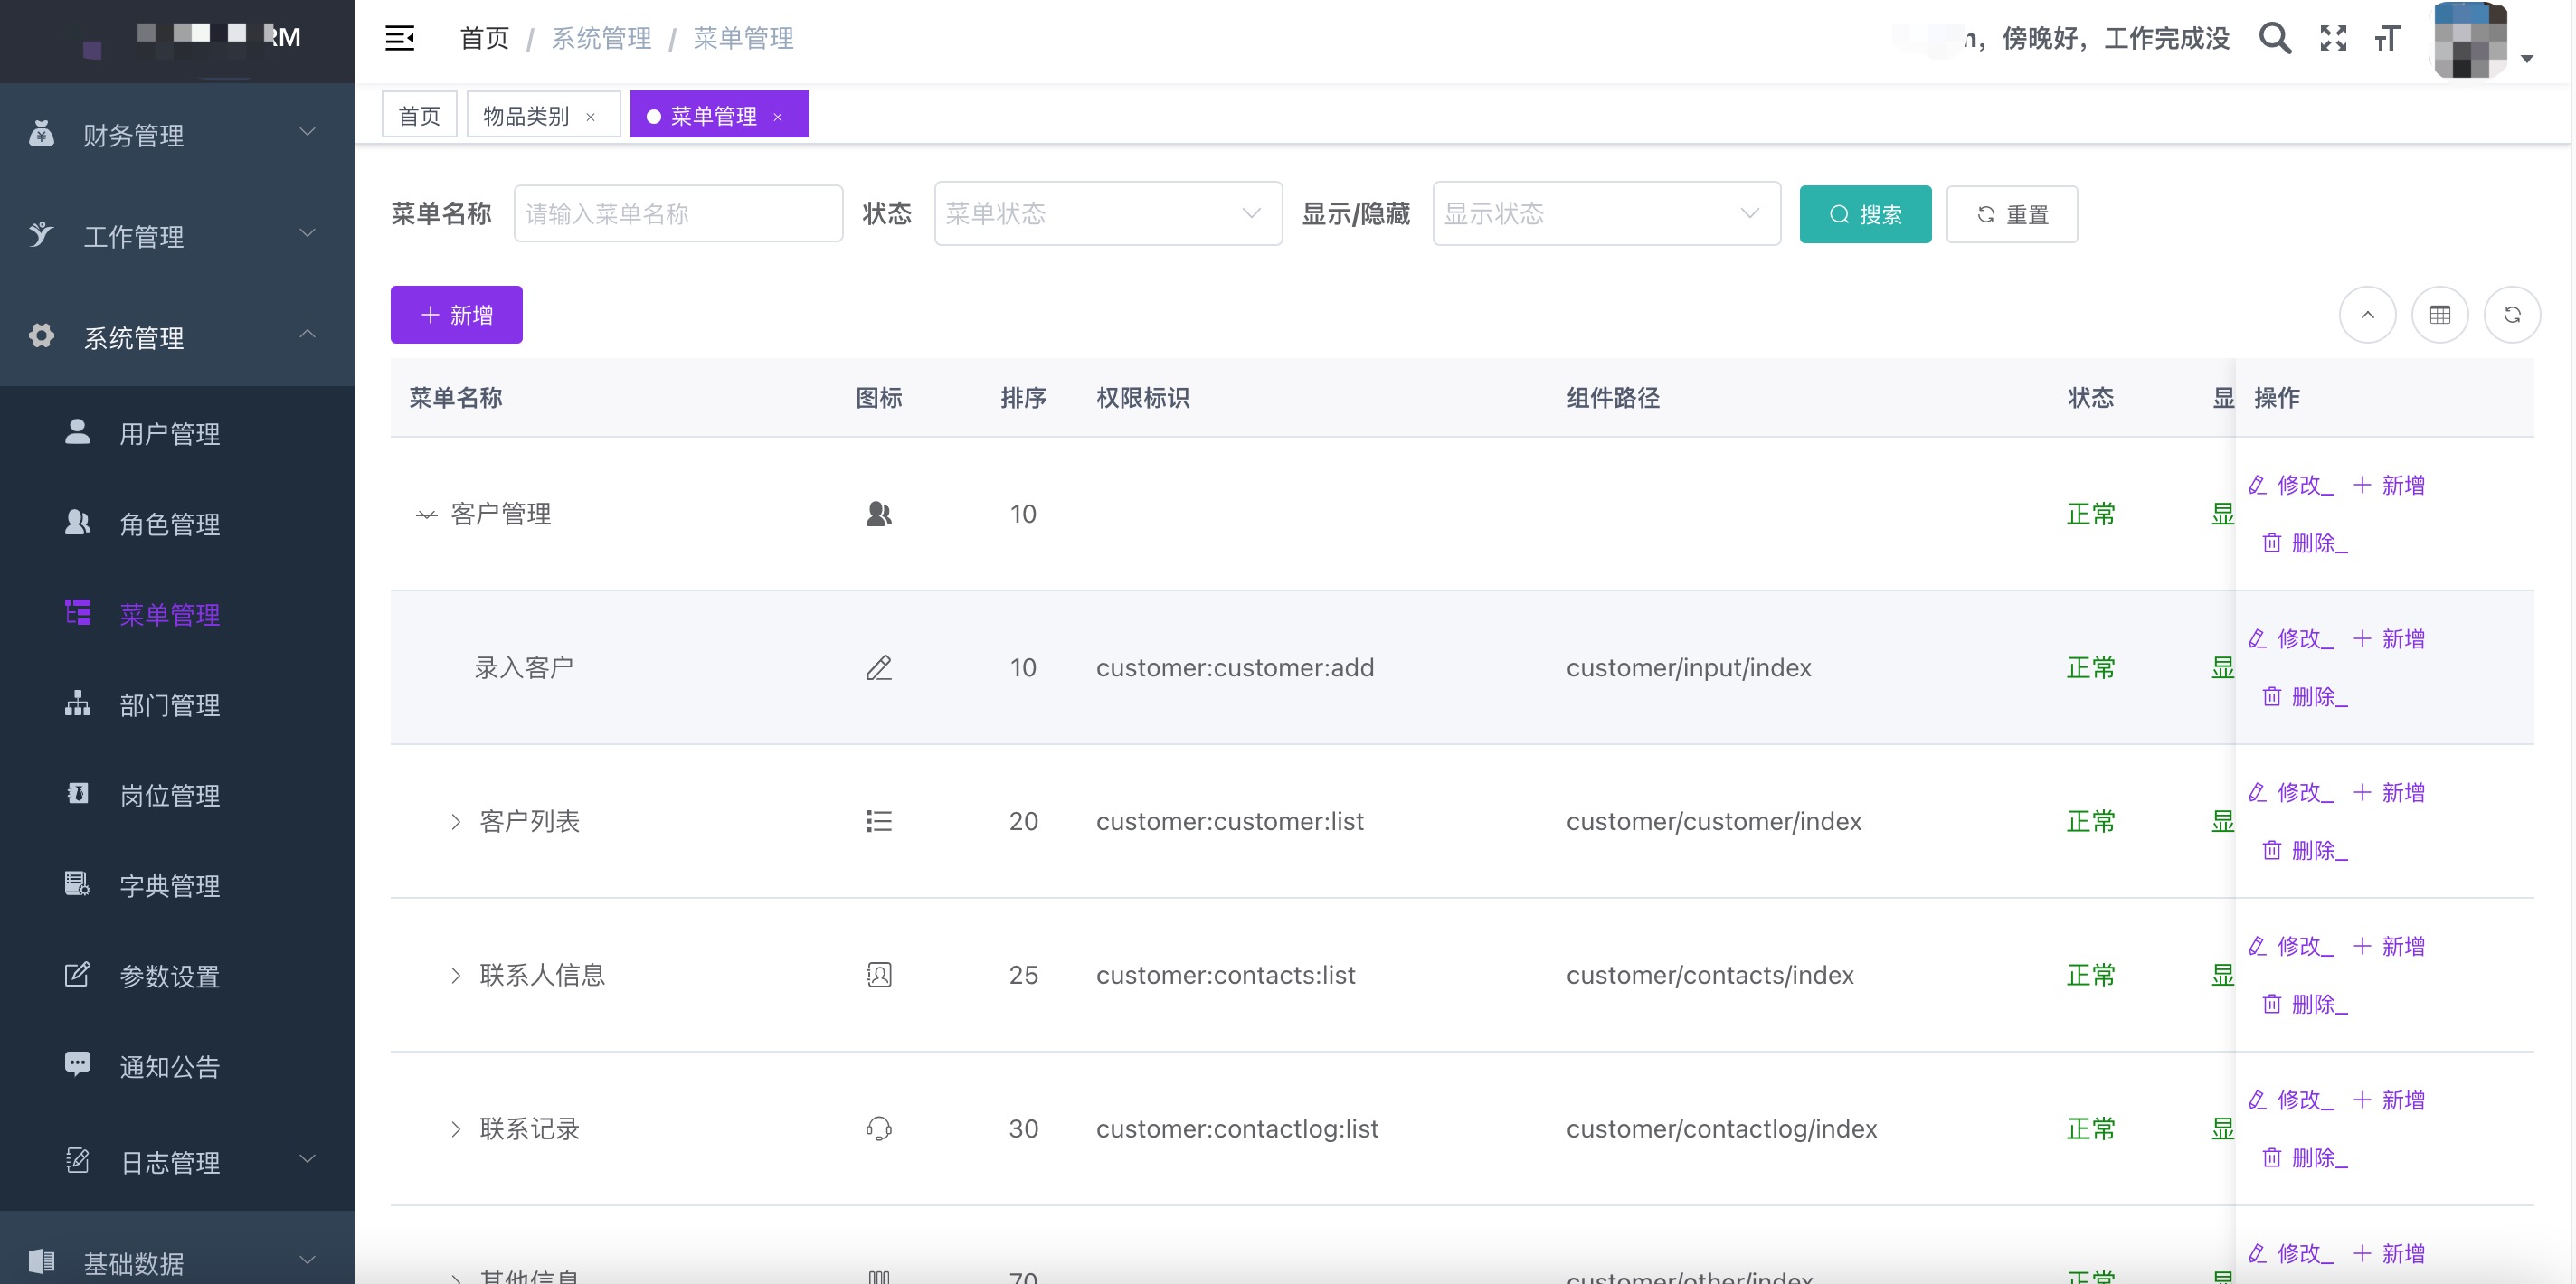This screenshot has height=1284, width=2576.
Task: Open the 显示状态 dropdown
Action: click(x=1606, y=213)
